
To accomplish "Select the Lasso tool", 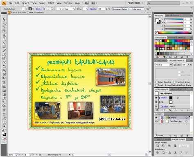I will [x=4, y=31].
